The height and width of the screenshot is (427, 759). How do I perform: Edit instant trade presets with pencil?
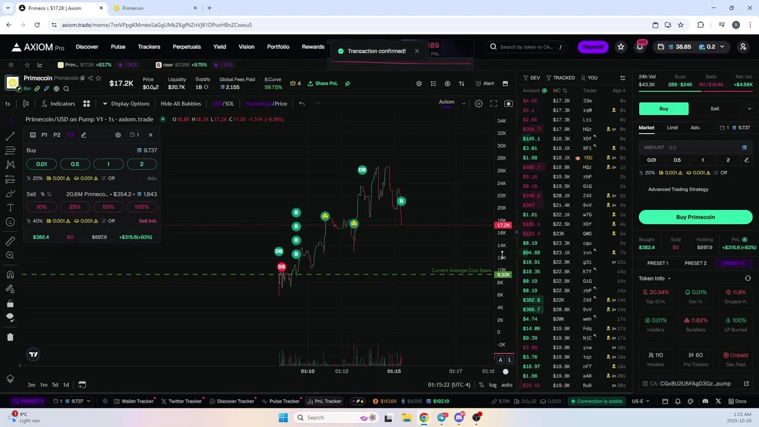[84, 135]
